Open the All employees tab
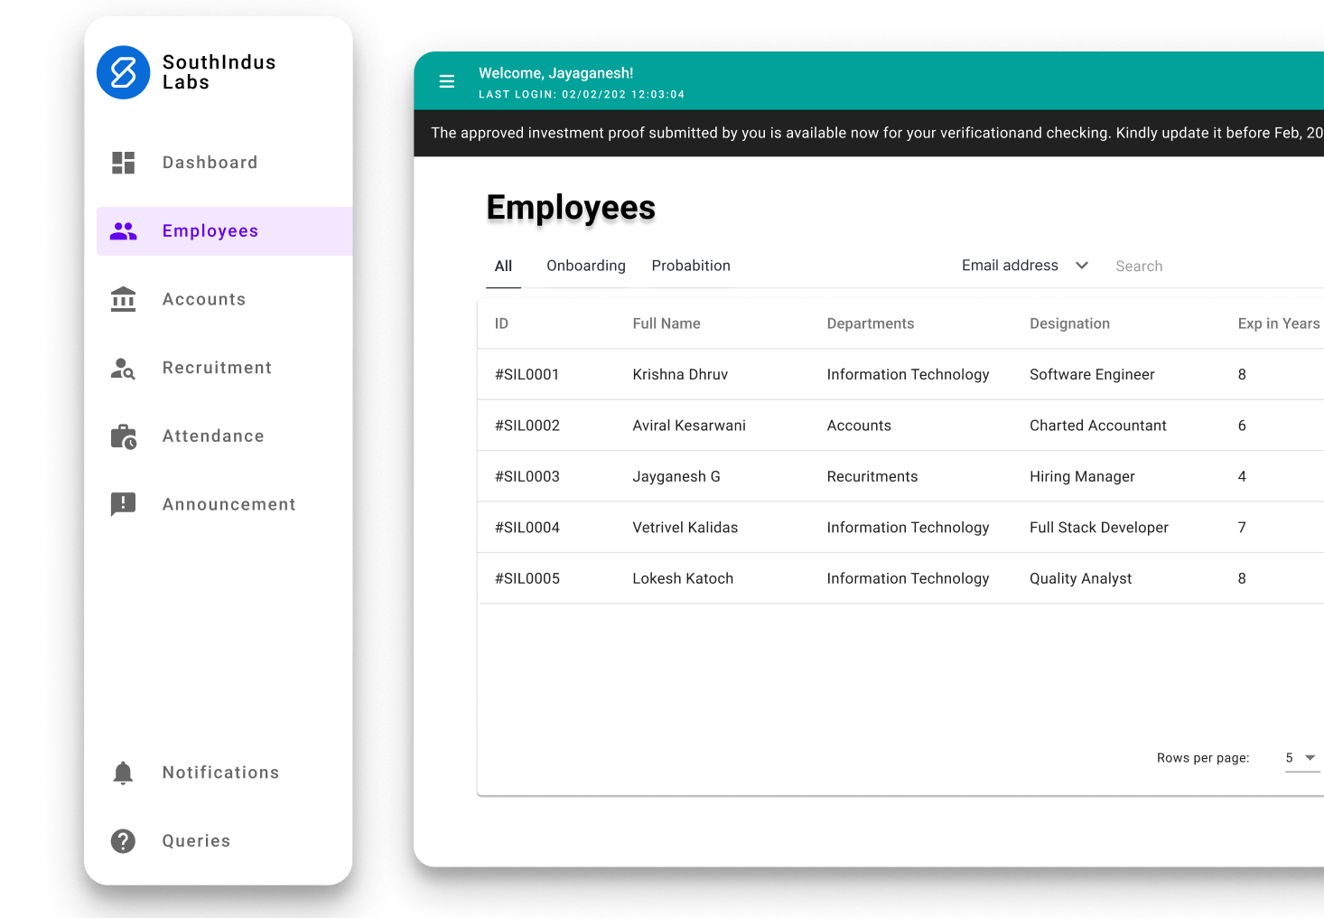This screenshot has height=918, width=1324. [503, 265]
